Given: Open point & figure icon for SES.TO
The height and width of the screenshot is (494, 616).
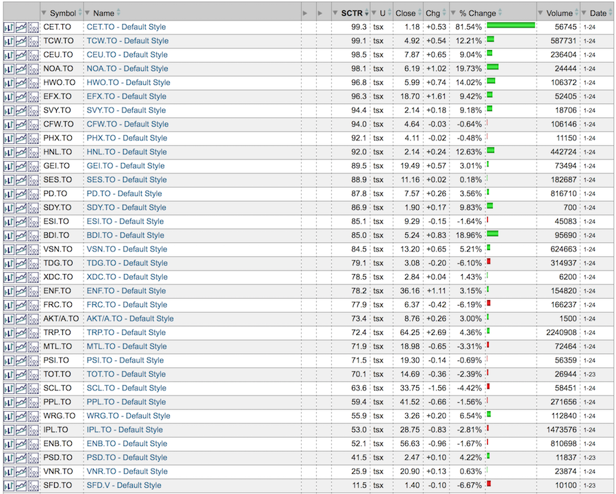Looking at the screenshot, I should click(x=33, y=180).
